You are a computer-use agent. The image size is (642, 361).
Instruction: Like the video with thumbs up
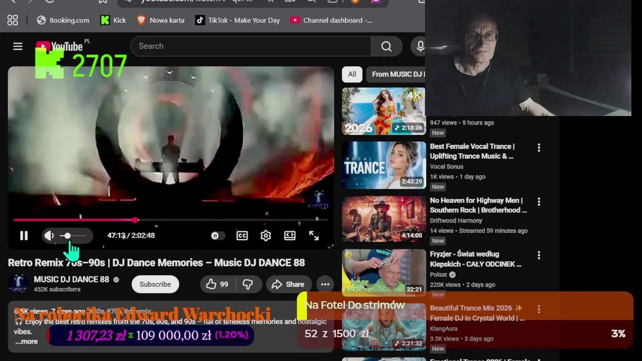tap(218, 284)
